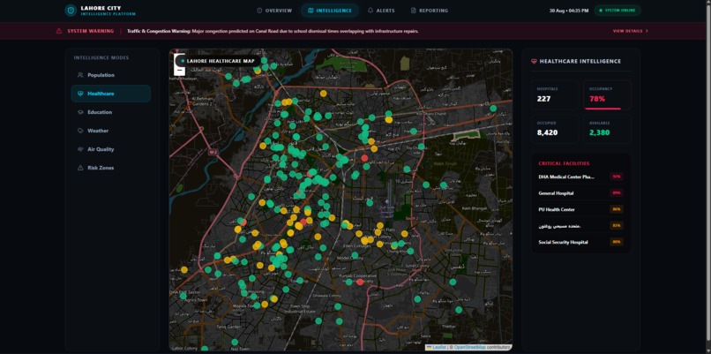The width and height of the screenshot is (711, 354).
Task: Select the General Hospital row
Action: 580,192
